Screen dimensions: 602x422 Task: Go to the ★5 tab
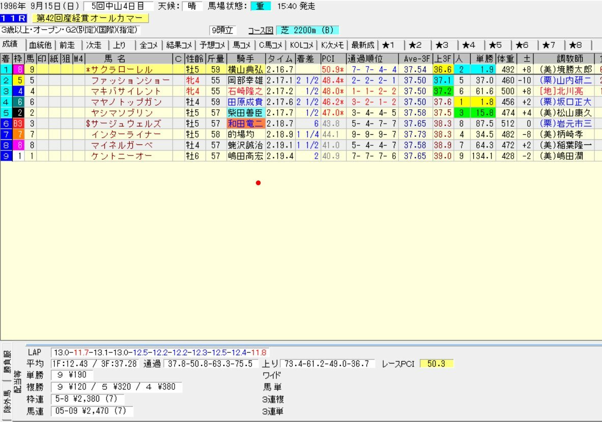(495, 45)
